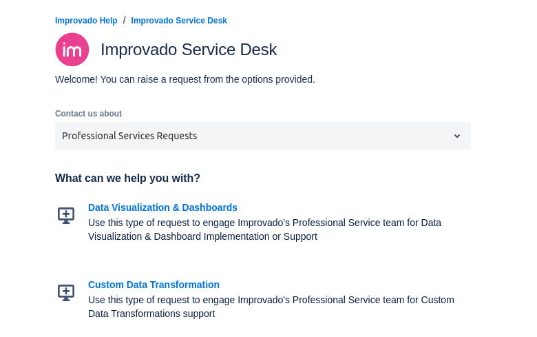
Task: Click the 'Contact us about' field label
Action: tap(88, 114)
